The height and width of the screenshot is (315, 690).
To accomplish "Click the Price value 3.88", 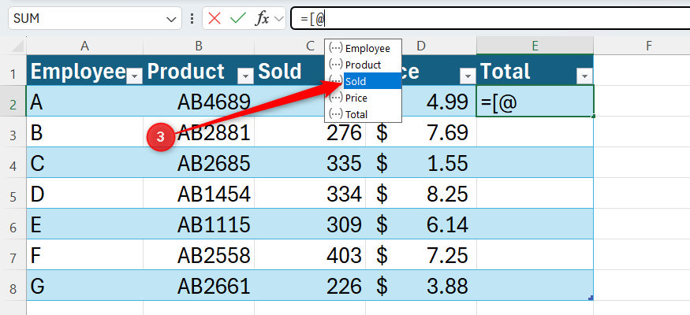I will point(447,286).
